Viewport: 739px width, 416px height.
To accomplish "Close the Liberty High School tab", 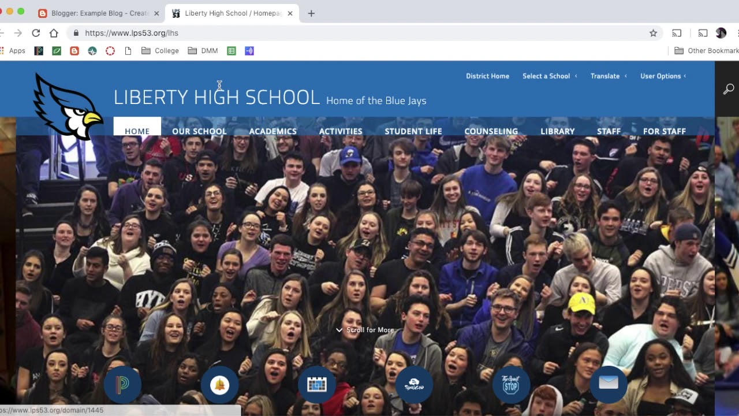I will click(x=290, y=13).
